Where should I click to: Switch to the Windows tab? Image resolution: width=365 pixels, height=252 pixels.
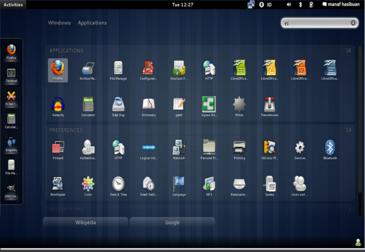[59, 23]
